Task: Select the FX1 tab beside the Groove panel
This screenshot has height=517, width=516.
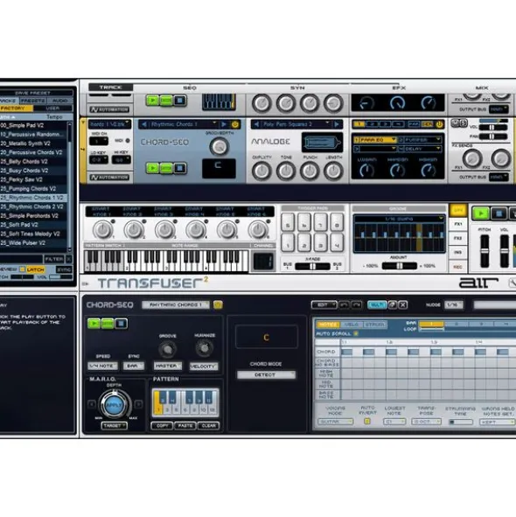Action: [x=457, y=224]
